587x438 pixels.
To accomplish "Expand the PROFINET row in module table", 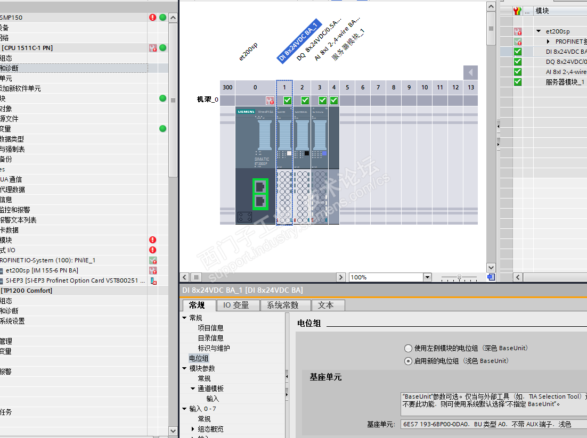I will click(x=548, y=42).
